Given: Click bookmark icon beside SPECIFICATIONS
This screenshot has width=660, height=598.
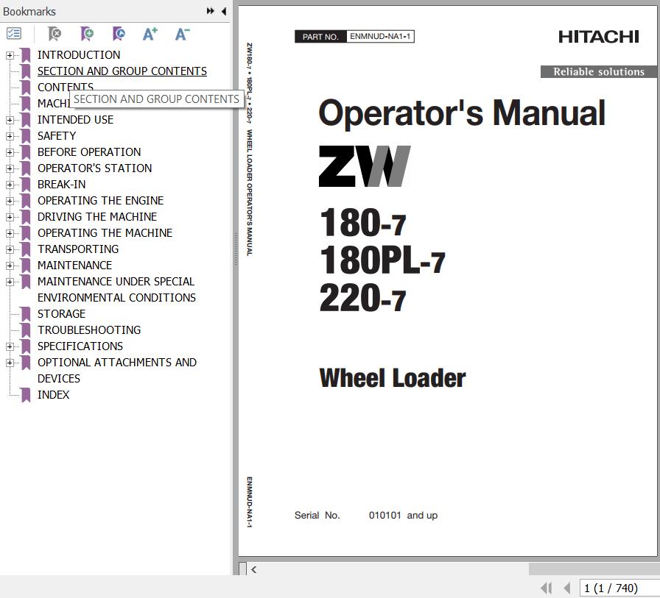Looking at the screenshot, I should (26, 346).
